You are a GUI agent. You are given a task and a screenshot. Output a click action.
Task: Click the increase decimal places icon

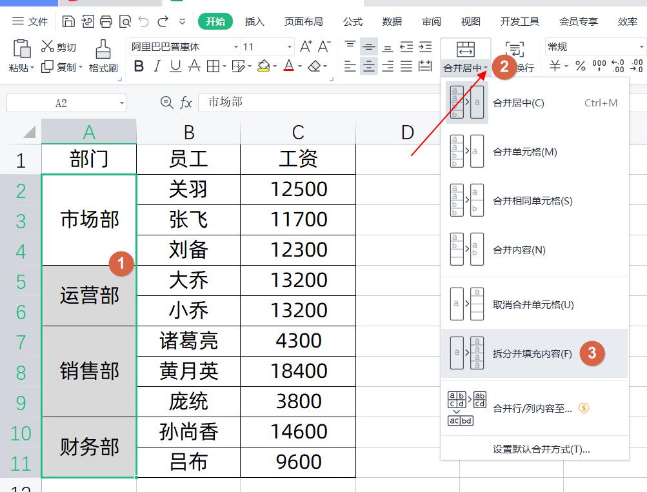click(617, 65)
